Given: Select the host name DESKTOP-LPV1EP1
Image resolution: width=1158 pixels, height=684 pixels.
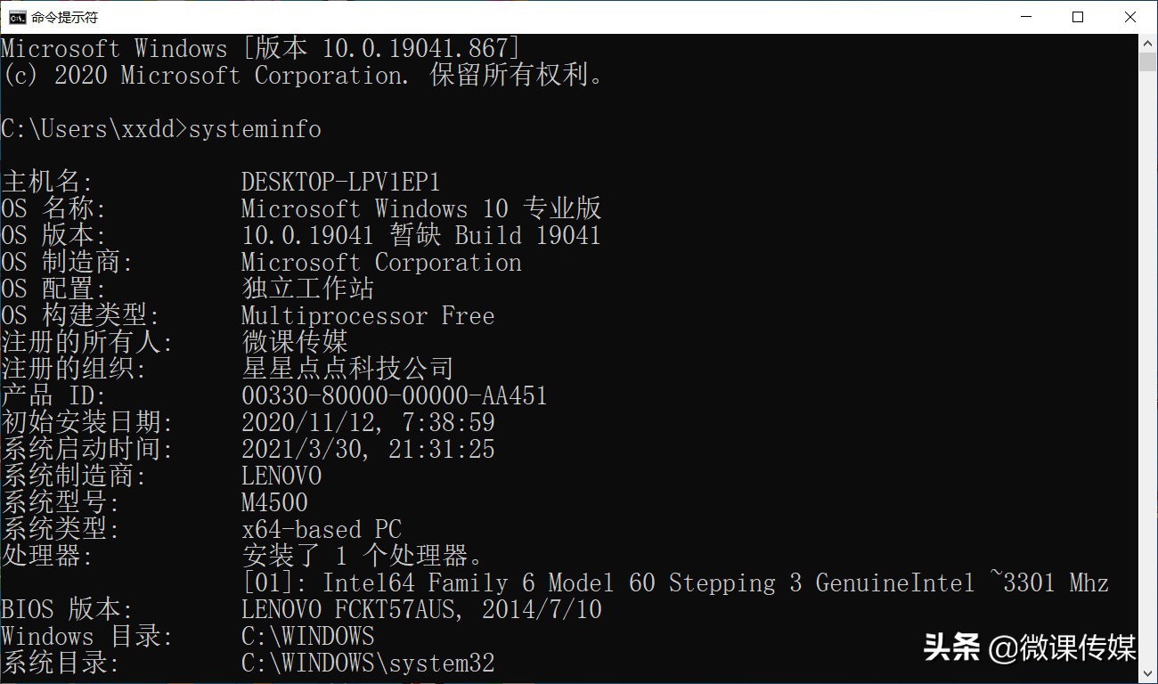Looking at the screenshot, I should [x=341, y=183].
